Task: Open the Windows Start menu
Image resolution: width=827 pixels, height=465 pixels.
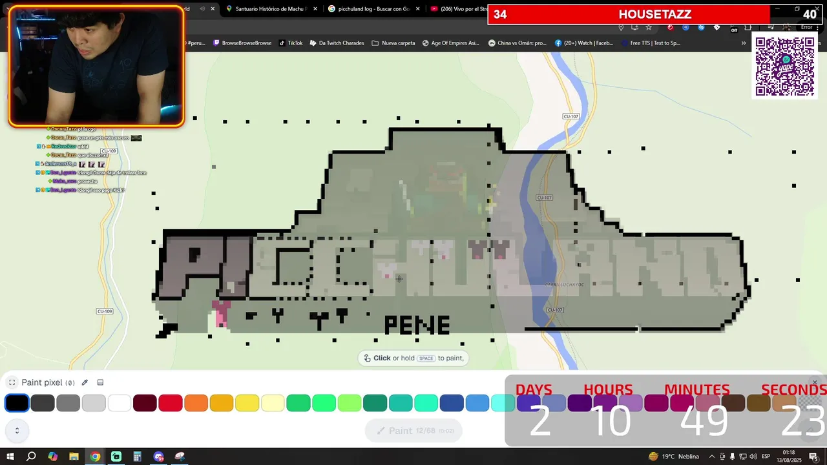Action: 10,457
